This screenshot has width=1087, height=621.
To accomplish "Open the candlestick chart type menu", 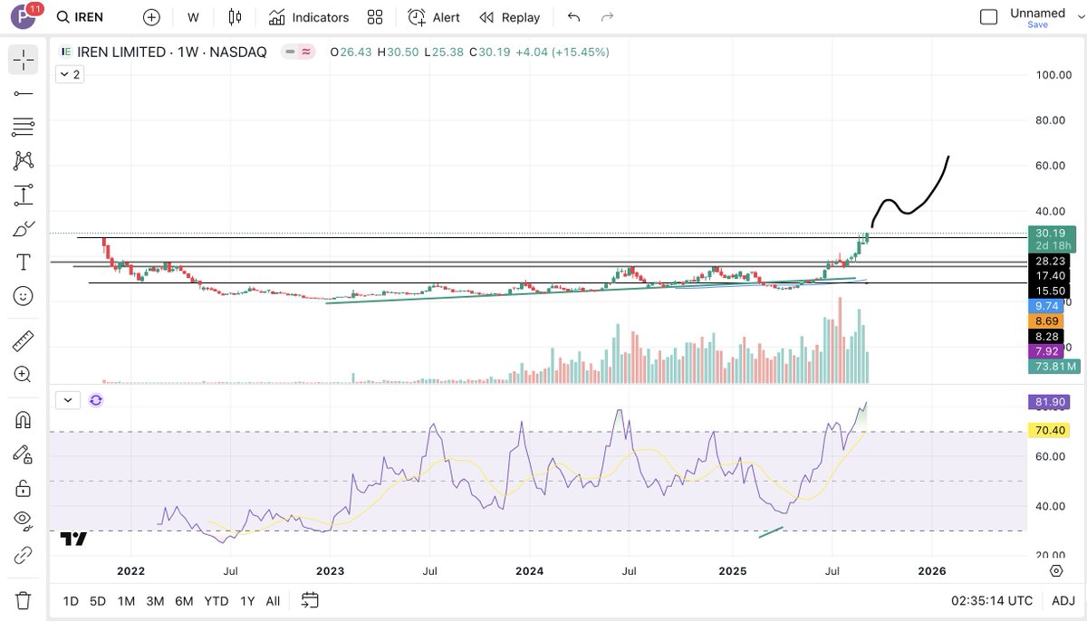I will pyautogui.click(x=236, y=17).
